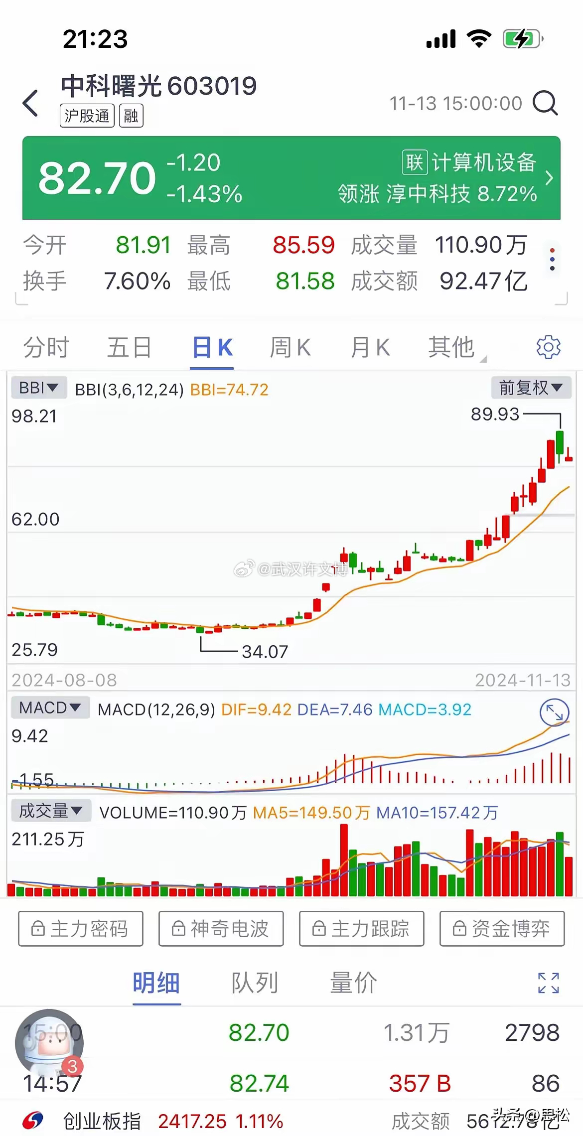This screenshot has height=1136, width=583.
Task: Open the MACD indicator dropdown
Action: [x=50, y=708]
